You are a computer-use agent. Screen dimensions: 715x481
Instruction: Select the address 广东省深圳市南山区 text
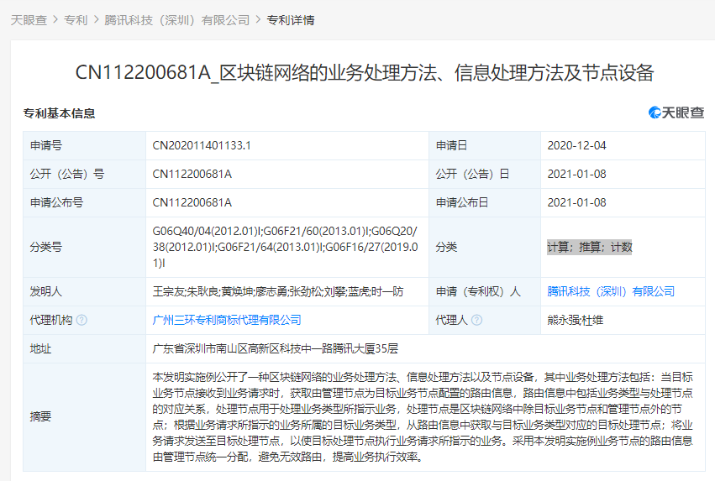point(275,349)
